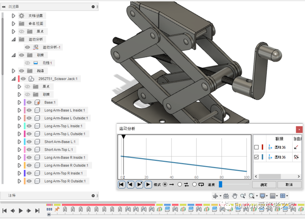Viewport: 305px width, 219px height.
Task: Click the Look At camera icon
Action: [226, 196]
